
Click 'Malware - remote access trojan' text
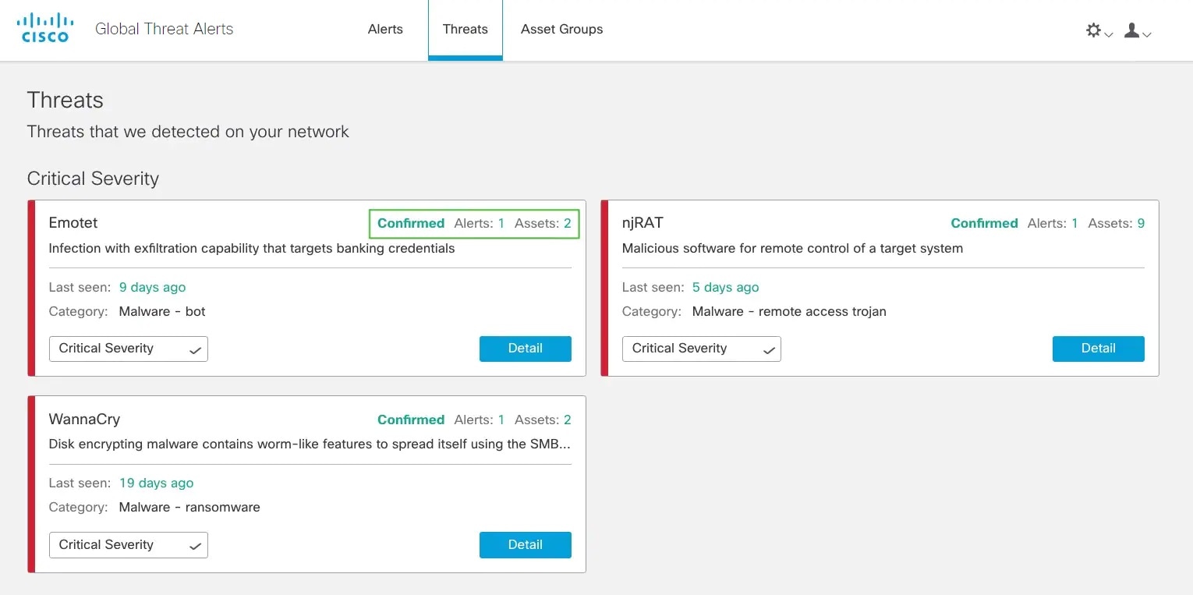tap(789, 311)
